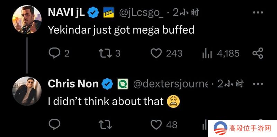Open NAVI jL's profile picture
This screenshot has width=277, height=137.
click(27, 20)
